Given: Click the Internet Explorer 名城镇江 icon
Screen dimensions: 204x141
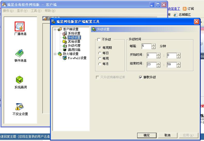Looking at the screenshot, I should pyautogui.click(x=175, y=15).
